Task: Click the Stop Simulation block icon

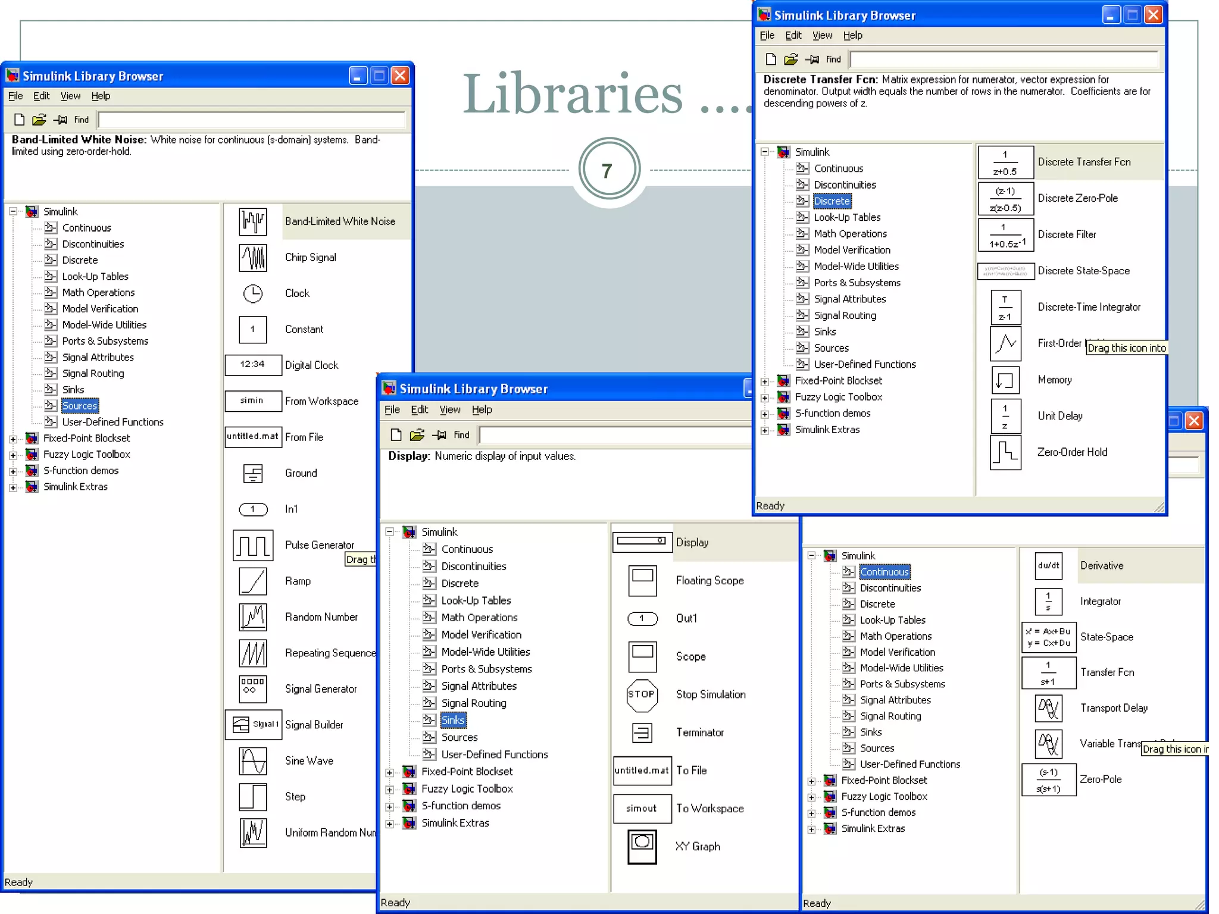Action: 642,694
